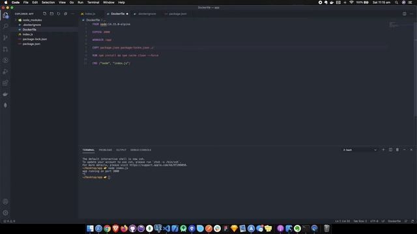Open the Terminal menu in the menu bar
This screenshot has width=417, height=234.
[x=93, y=3]
